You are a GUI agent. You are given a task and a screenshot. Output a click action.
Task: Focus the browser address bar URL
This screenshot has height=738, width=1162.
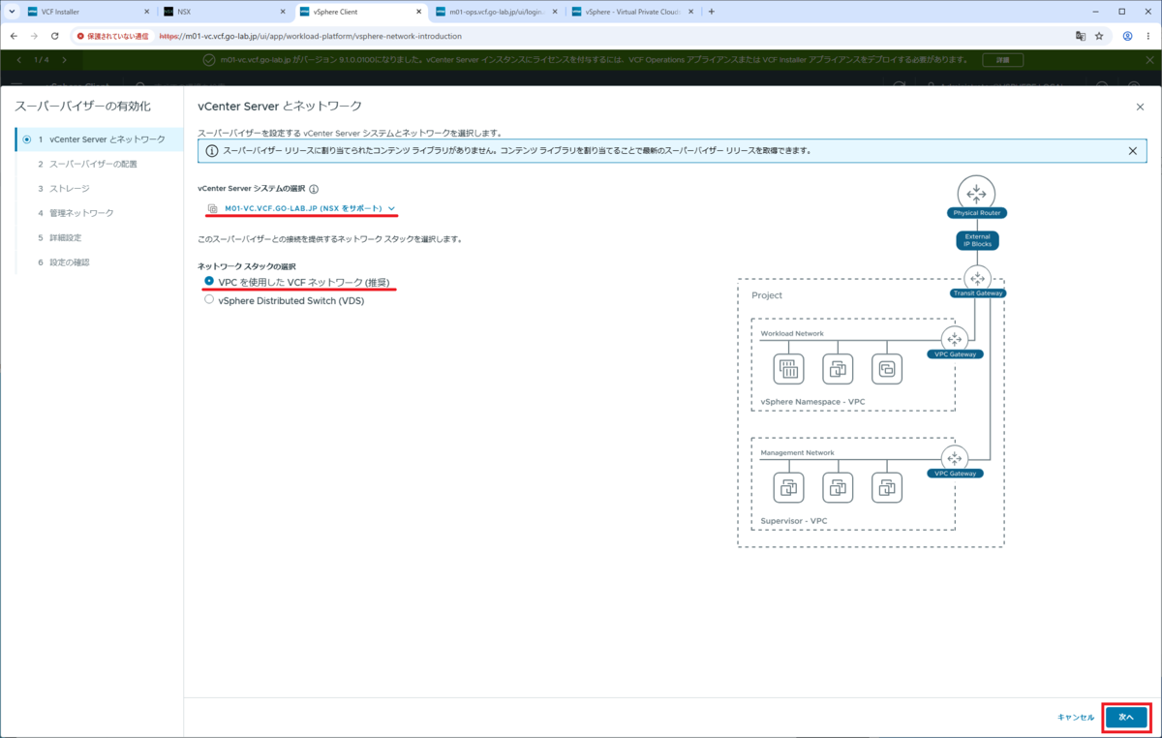pos(310,36)
